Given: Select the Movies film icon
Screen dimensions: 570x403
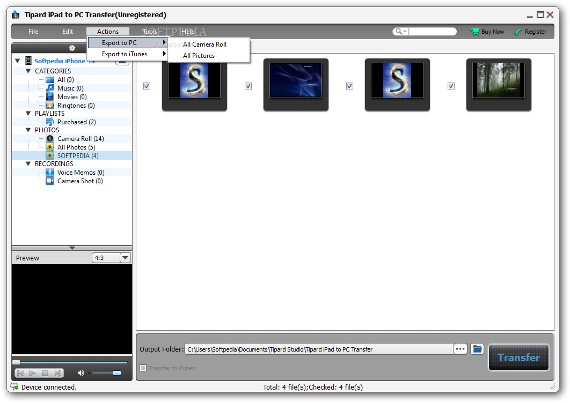Looking at the screenshot, I should [50, 97].
